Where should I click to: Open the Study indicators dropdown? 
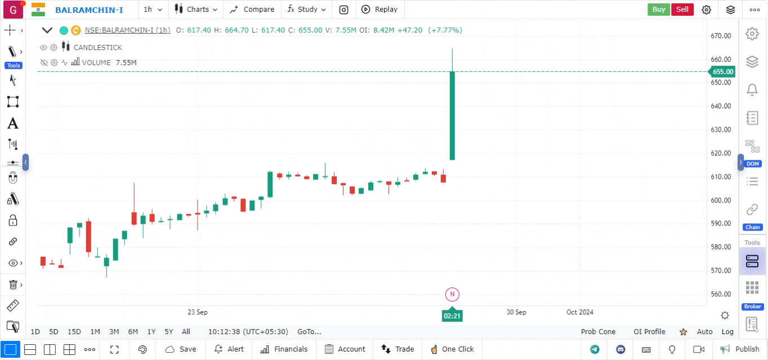pyautogui.click(x=307, y=10)
